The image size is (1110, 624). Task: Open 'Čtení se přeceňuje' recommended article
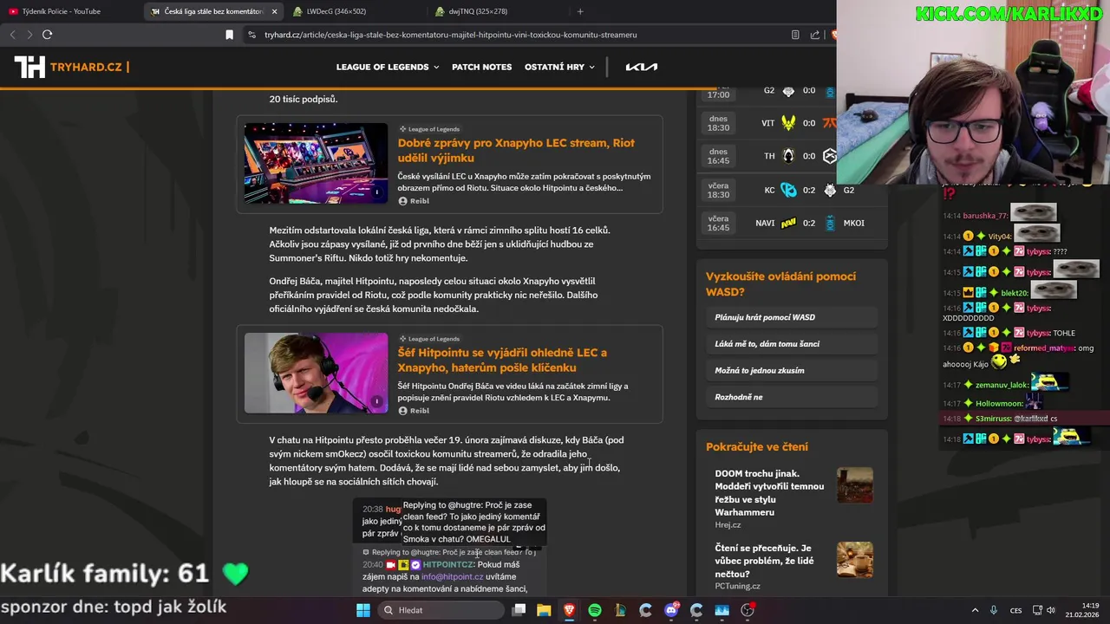pyautogui.click(x=764, y=561)
